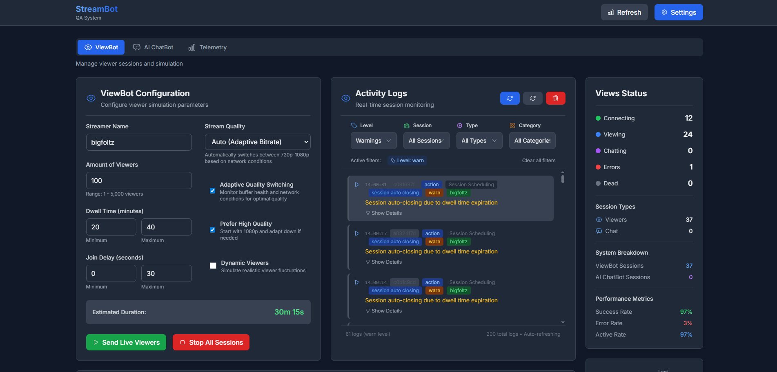Viewport: 777px width, 372px height.
Task: Click play icon on the 14:00:17 log entry
Action: [x=357, y=233]
